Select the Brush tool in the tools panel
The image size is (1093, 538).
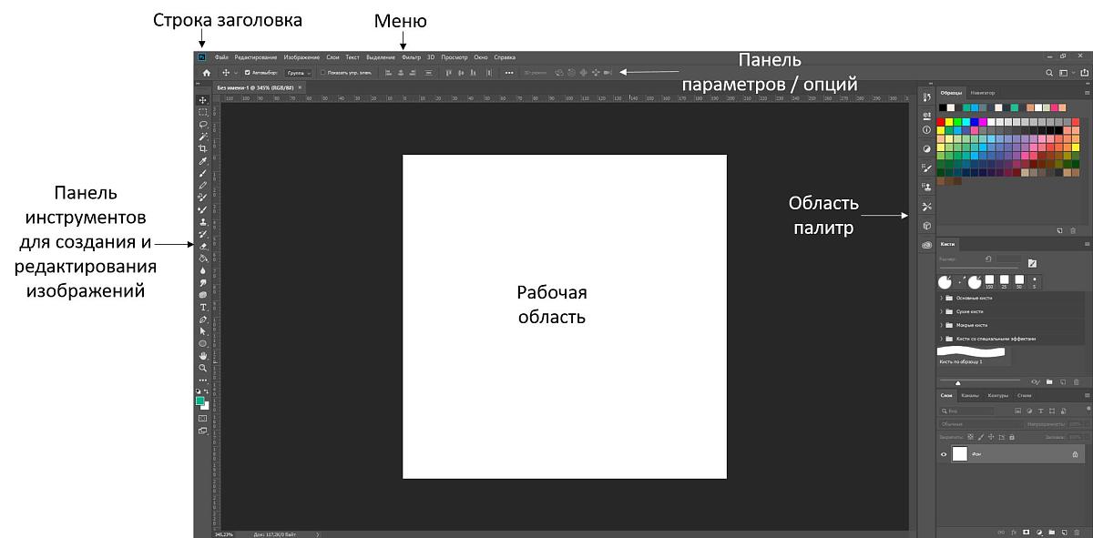click(x=202, y=174)
